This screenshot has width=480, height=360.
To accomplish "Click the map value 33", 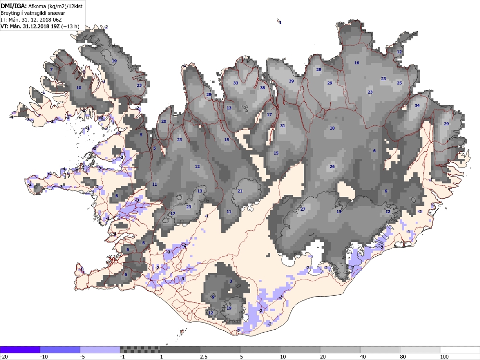I will (x=236, y=83).
